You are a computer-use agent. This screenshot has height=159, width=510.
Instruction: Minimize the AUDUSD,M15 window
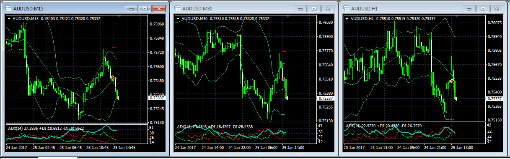coord(132,8)
